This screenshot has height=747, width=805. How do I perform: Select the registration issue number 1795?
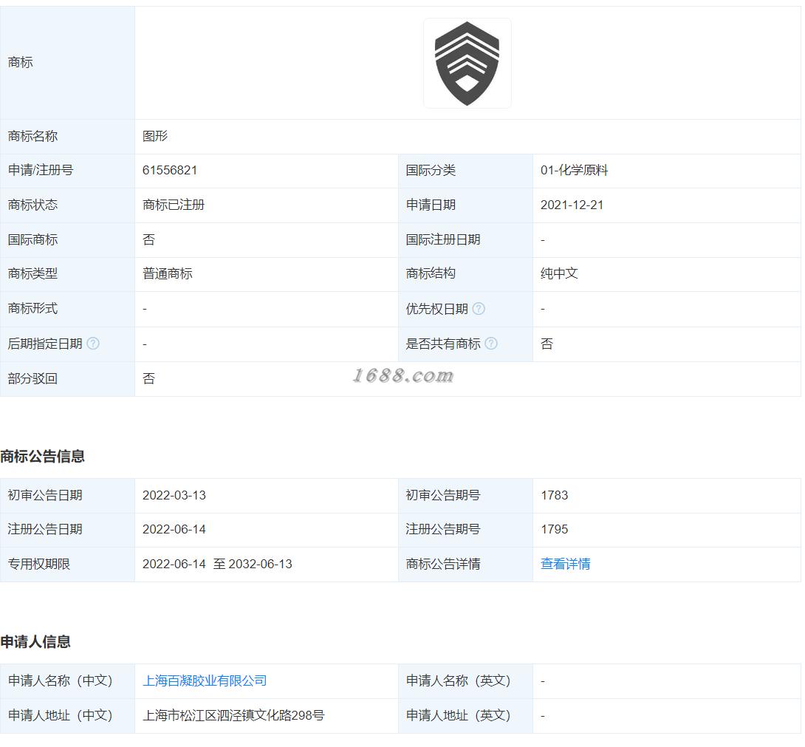click(x=555, y=529)
